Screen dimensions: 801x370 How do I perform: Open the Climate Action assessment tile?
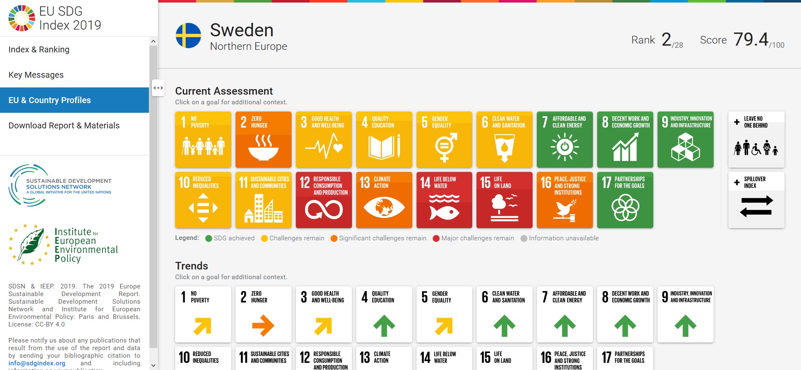(384, 200)
